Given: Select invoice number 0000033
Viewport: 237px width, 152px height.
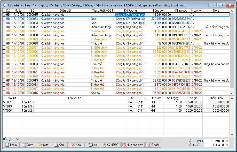Looking at the screenshot, I should [32, 23].
